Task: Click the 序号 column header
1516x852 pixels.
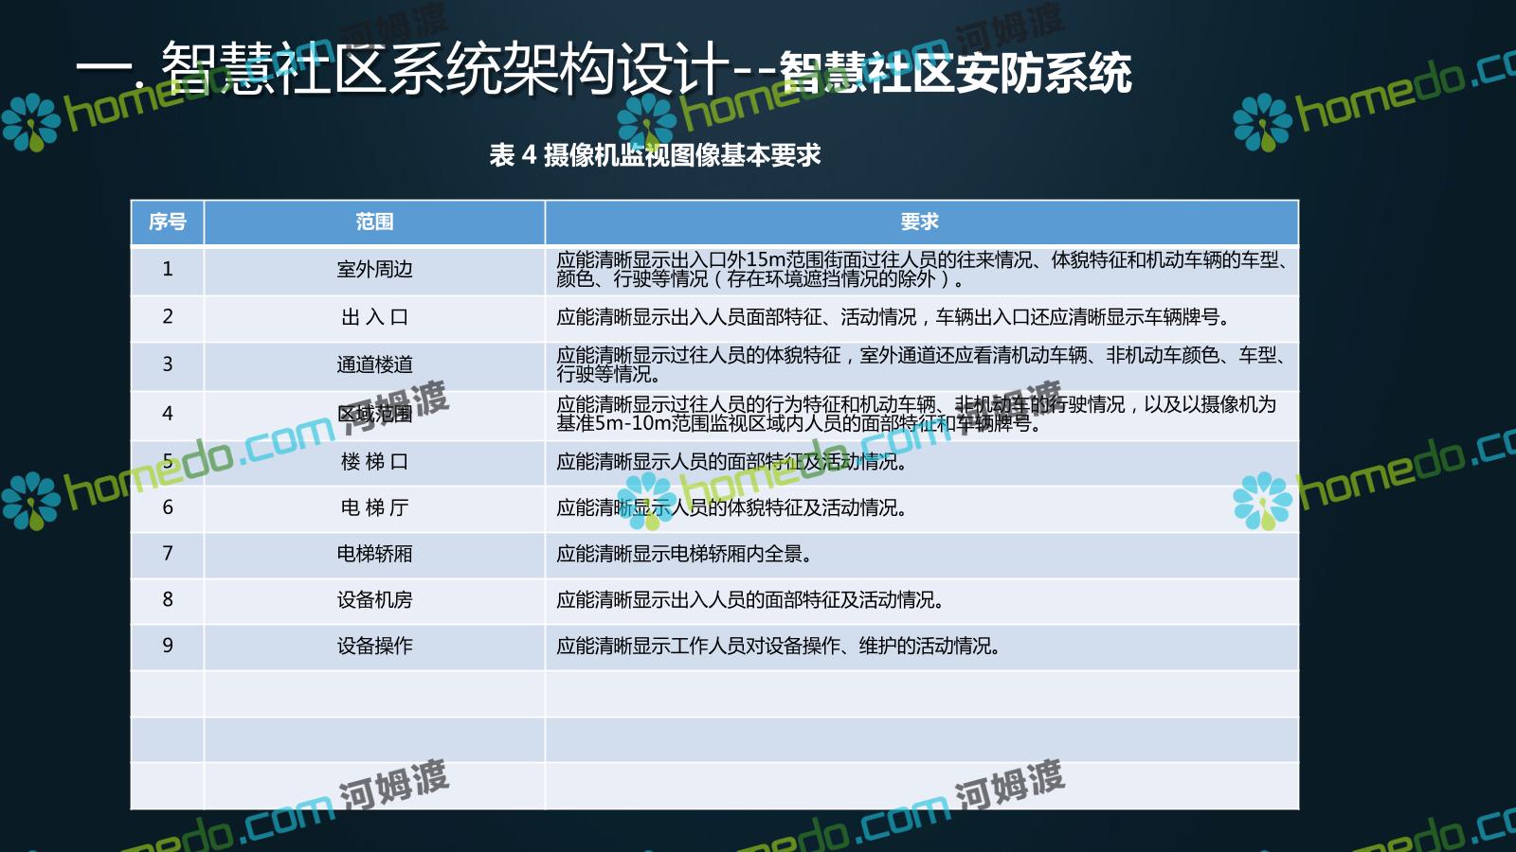Action: point(168,222)
